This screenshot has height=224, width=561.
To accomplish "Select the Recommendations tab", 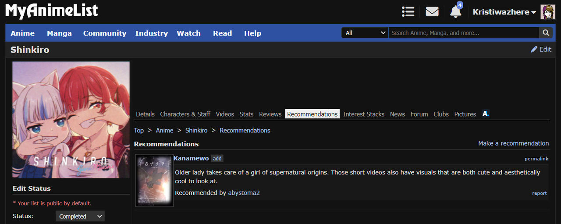I will point(312,114).
